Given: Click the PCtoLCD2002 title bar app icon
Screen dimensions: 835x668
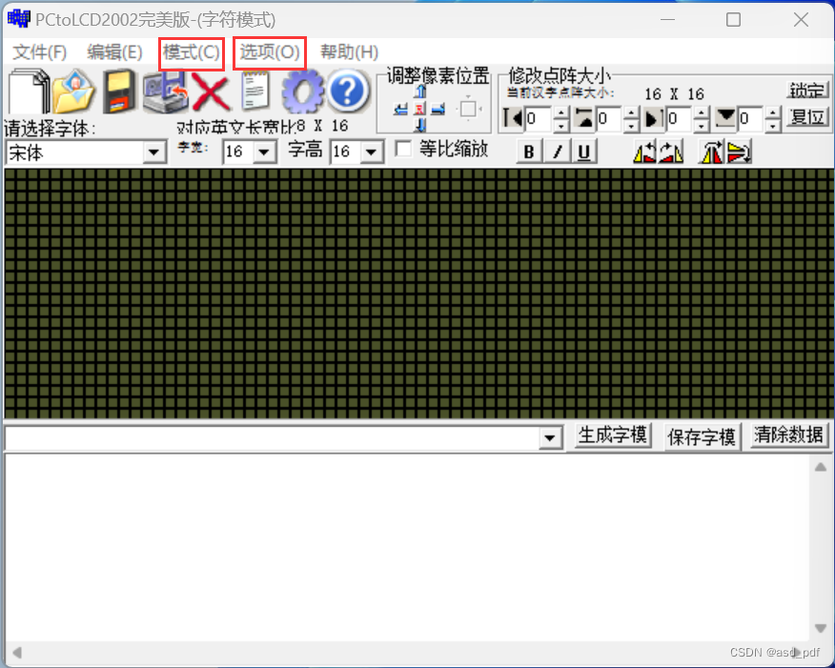Looking at the screenshot, I should 19,19.
